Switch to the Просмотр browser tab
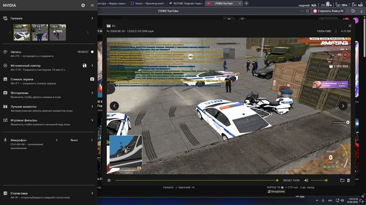366x205 pixels. tap(148, 3)
